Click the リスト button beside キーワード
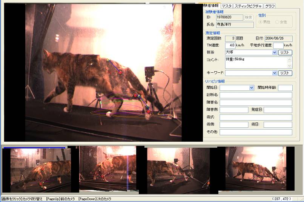This screenshot has height=202, width=304. point(285,73)
